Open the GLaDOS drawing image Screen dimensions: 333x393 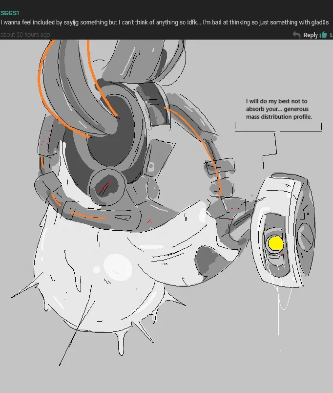tap(166, 216)
